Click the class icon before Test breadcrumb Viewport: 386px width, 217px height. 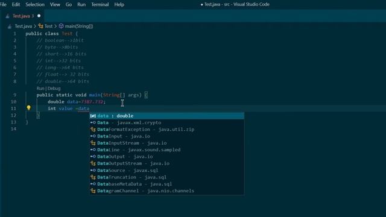coord(40,26)
